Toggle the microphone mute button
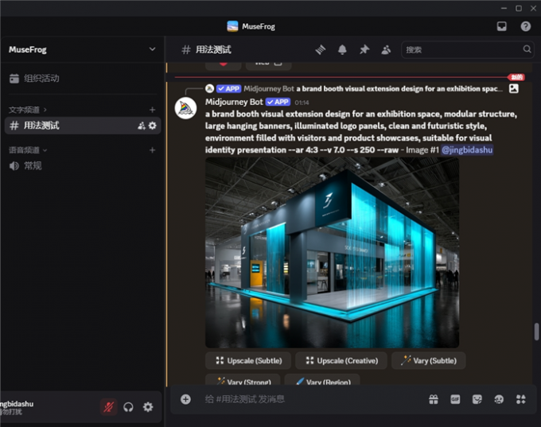541x427 pixels. click(108, 407)
